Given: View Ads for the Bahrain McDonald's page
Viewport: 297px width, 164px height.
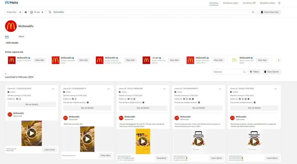Looking at the screenshot, I should pyautogui.click(x=174, y=60).
